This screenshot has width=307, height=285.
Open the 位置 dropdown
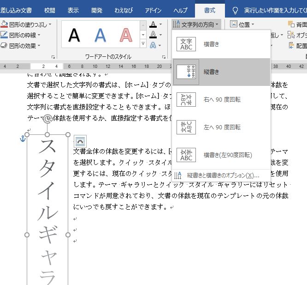(x=242, y=24)
